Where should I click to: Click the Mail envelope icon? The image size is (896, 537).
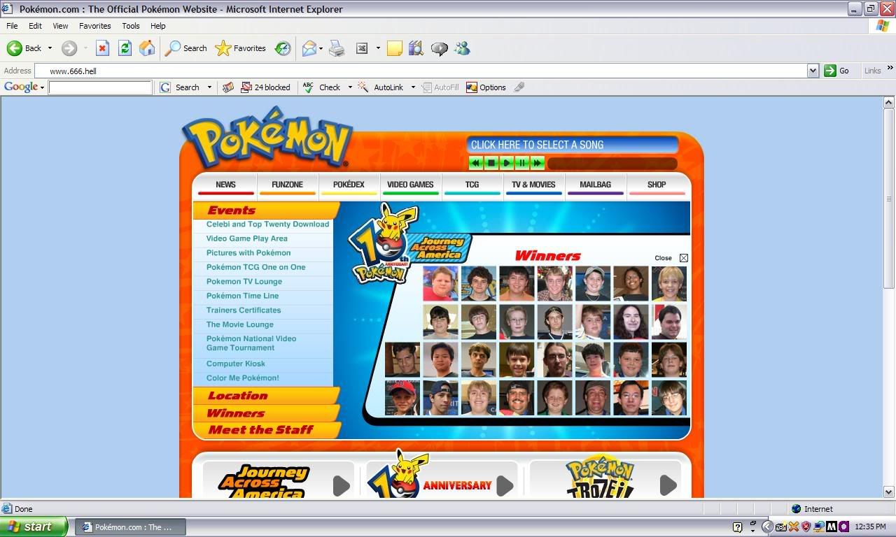[x=309, y=48]
